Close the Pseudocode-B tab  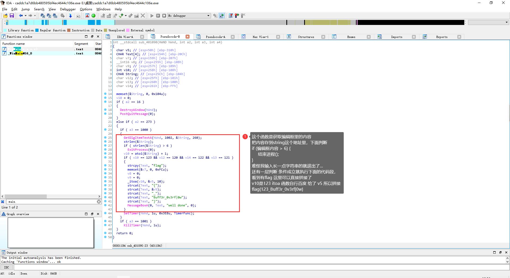coord(188,37)
